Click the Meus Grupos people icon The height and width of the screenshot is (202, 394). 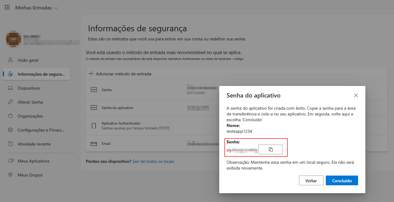10,175
